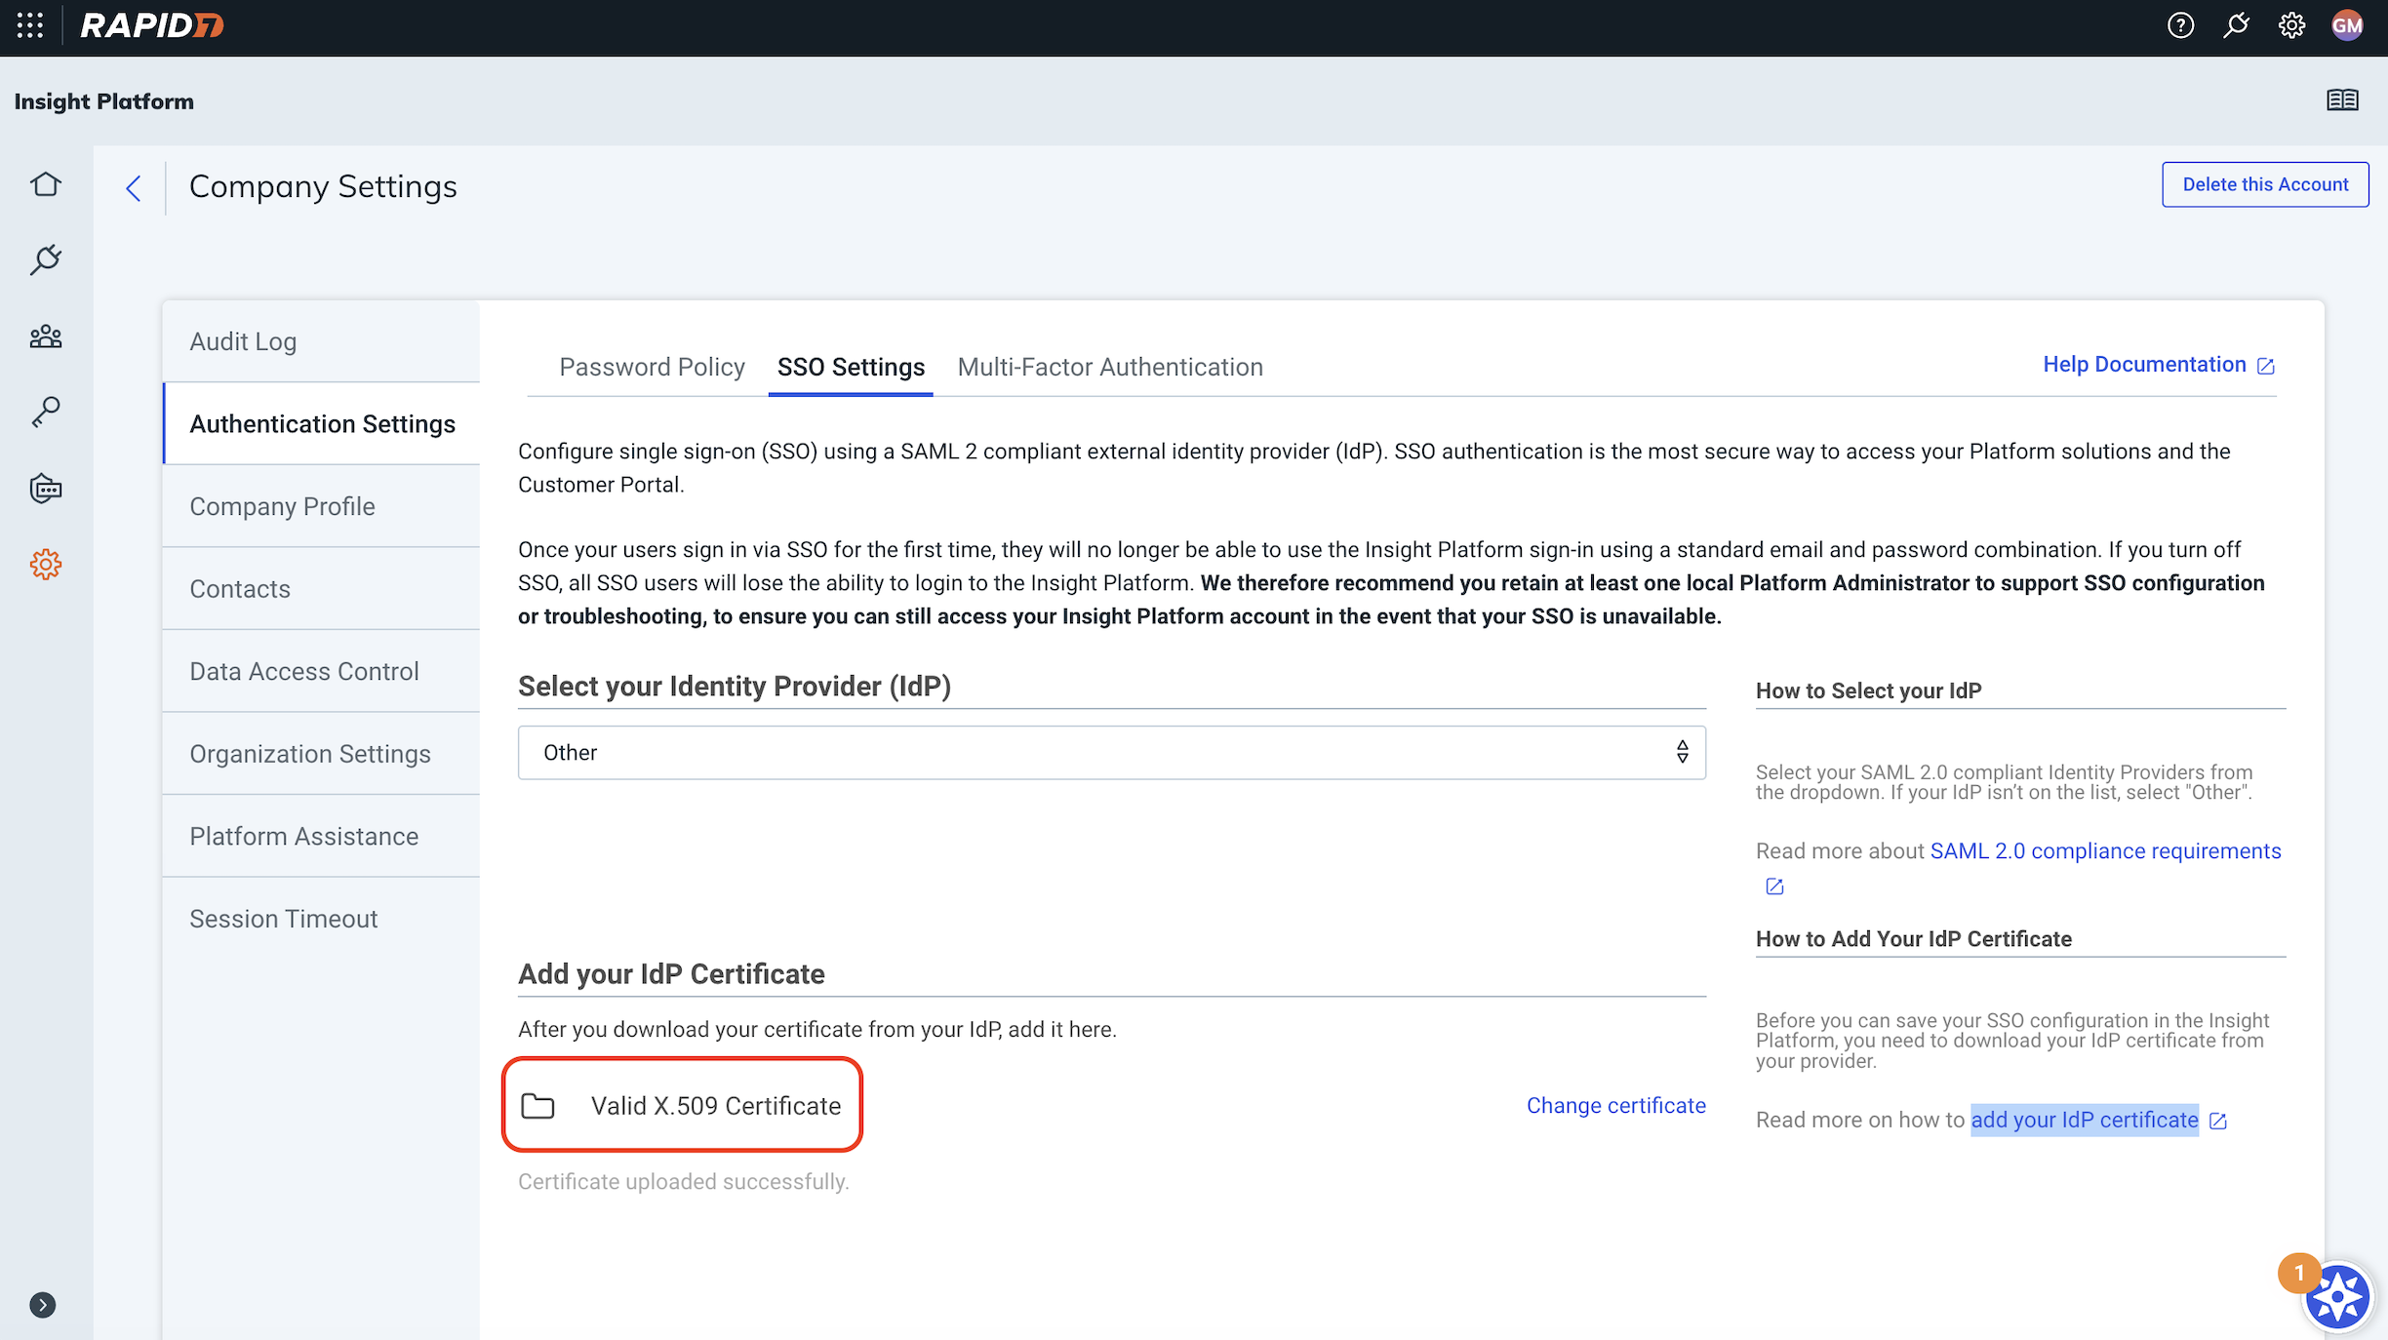Go back using the chevron arrow
This screenshot has width=2388, height=1340.
pos(134,187)
